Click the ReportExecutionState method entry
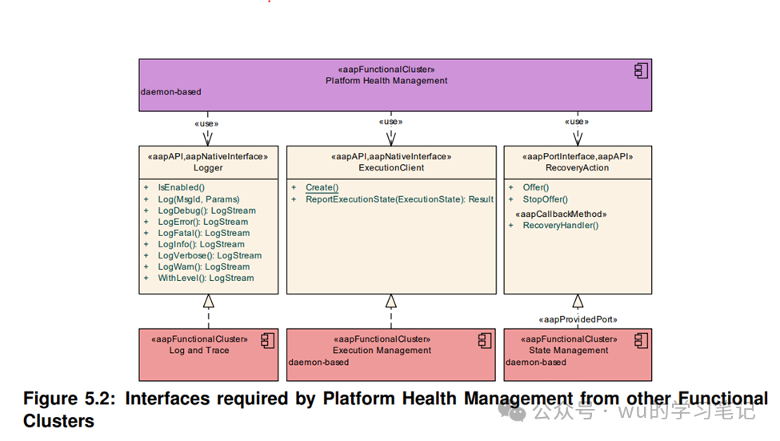The width and height of the screenshot is (780, 441). pyautogui.click(x=399, y=199)
